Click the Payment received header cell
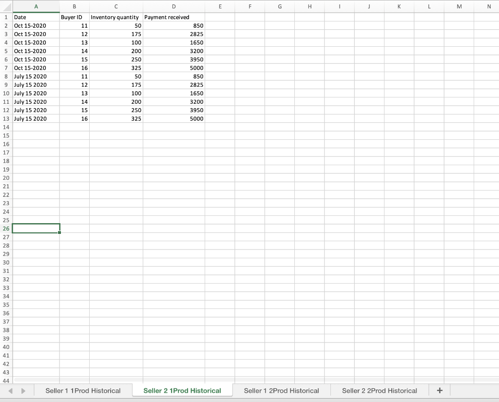 tap(173, 17)
